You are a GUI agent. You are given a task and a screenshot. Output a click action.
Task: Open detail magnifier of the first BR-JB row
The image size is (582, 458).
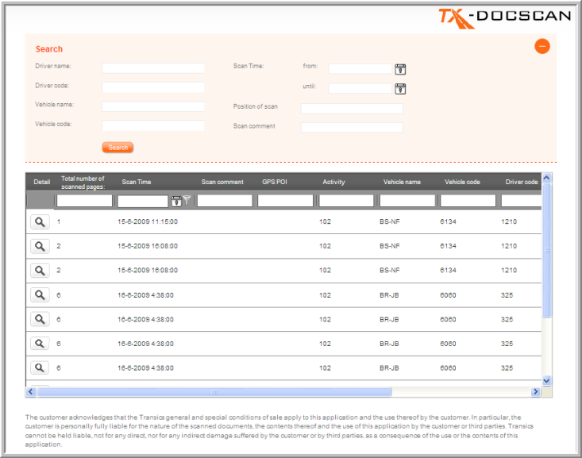point(40,295)
